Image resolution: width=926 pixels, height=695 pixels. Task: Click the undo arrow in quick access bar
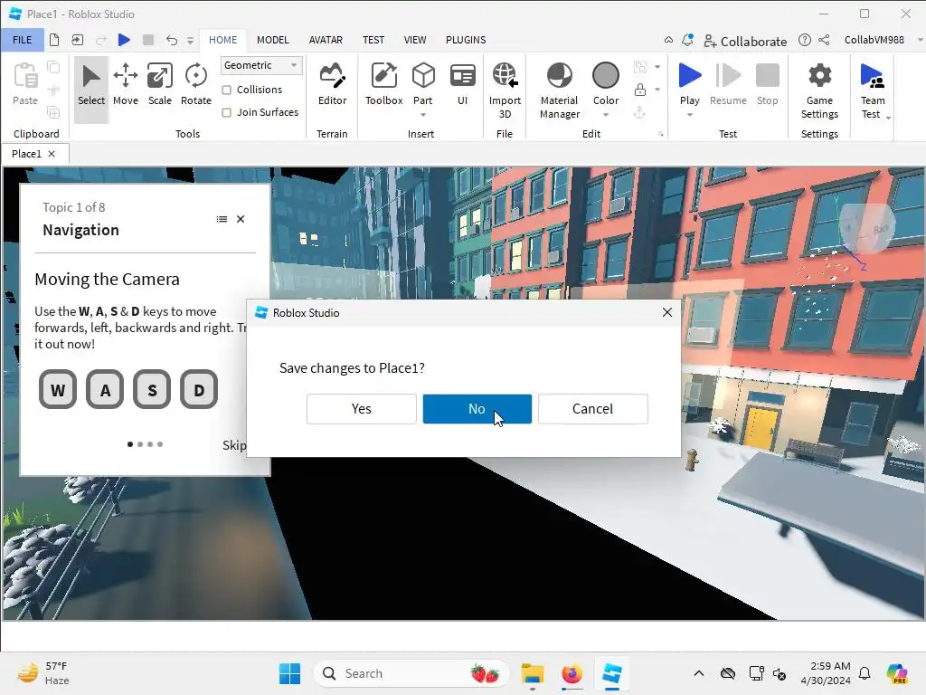click(x=171, y=40)
